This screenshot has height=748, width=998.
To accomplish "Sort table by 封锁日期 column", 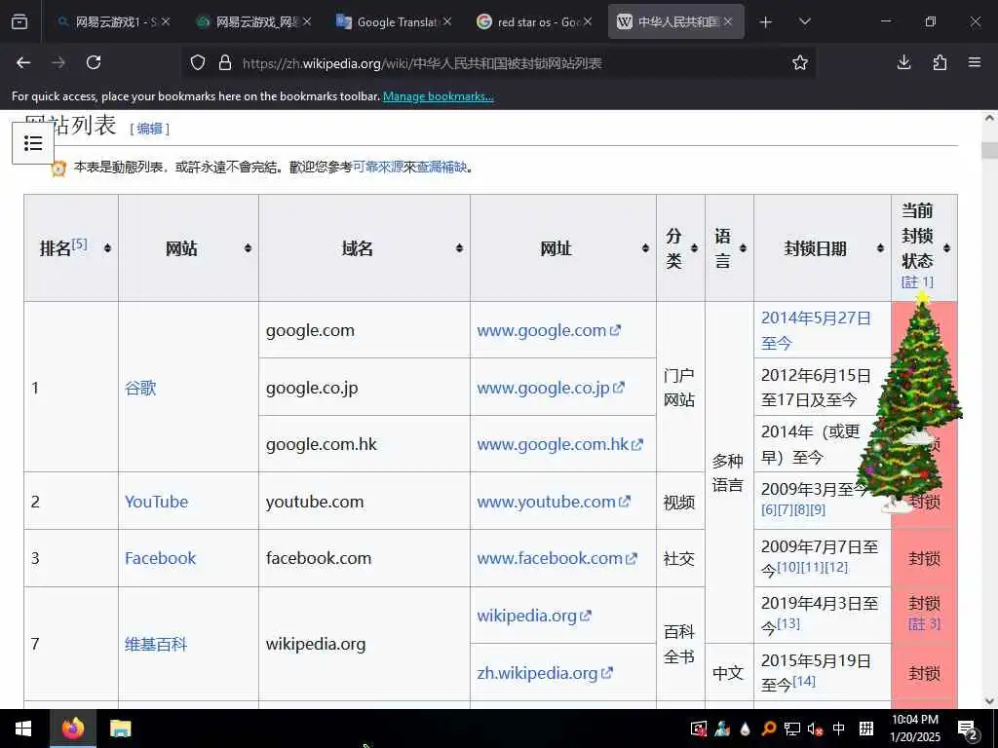I will 880,248.
